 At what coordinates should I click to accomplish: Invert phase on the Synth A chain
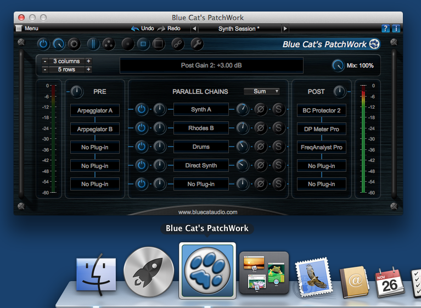click(261, 109)
